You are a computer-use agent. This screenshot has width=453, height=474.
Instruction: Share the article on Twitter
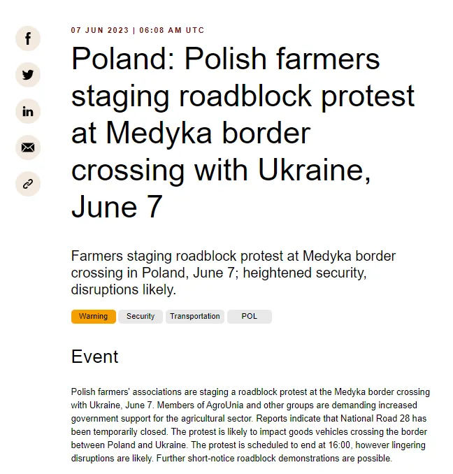[x=28, y=75]
